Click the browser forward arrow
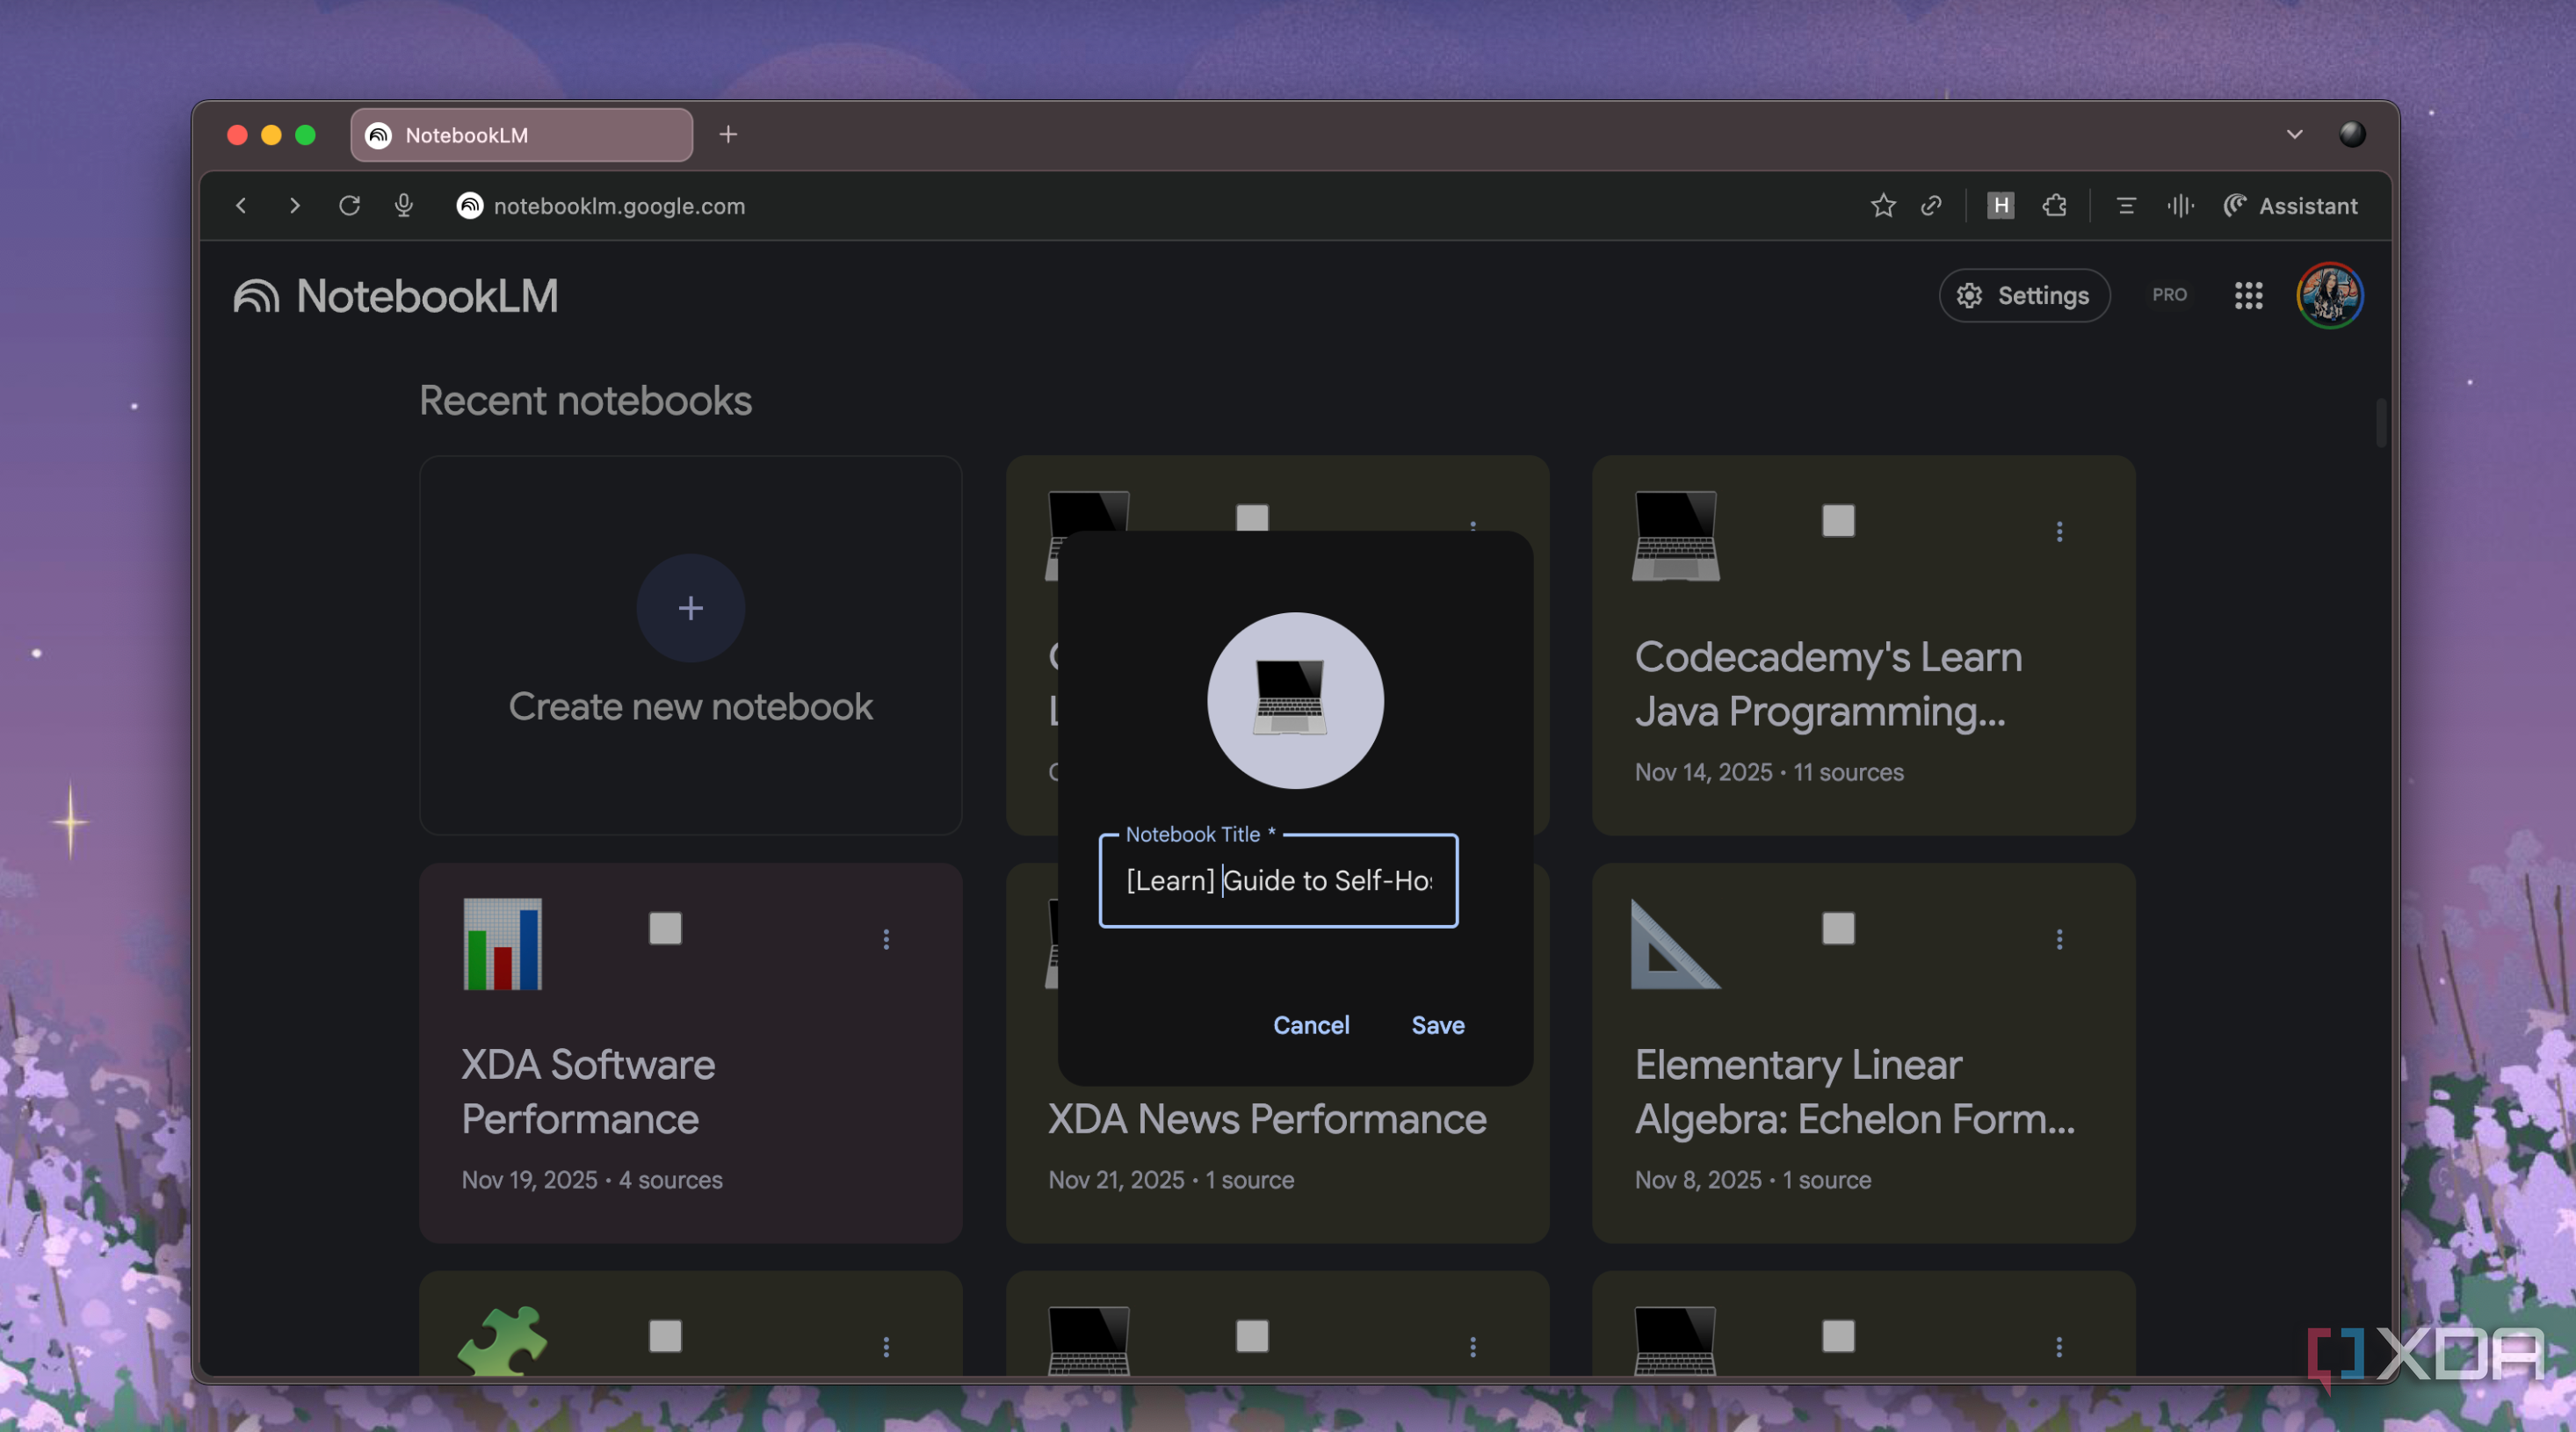 (294, 206)
